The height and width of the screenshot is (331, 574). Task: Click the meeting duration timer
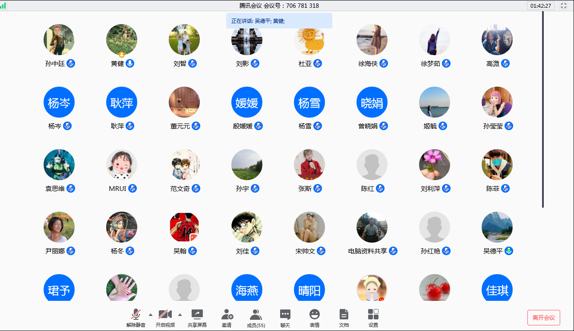[x=540, y=6]
